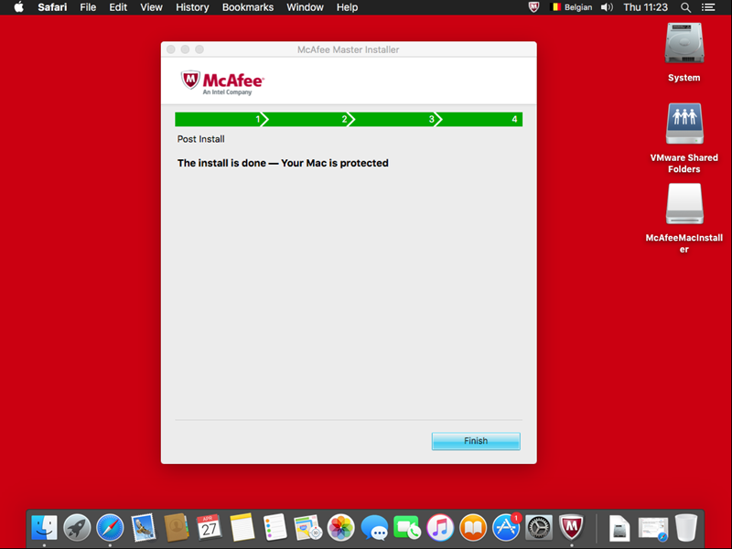Open iTunes music note icon in Dock
The height and width of the screenshot is (549, 732).
pyautogui.click(x=440, y=528)
